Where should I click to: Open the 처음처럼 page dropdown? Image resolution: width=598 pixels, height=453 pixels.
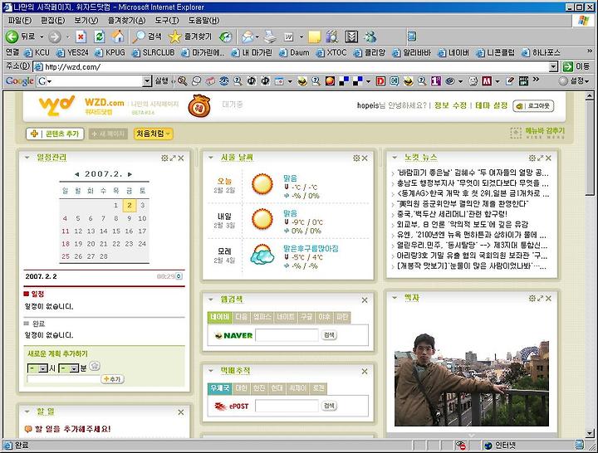click(x=153, y=134)
